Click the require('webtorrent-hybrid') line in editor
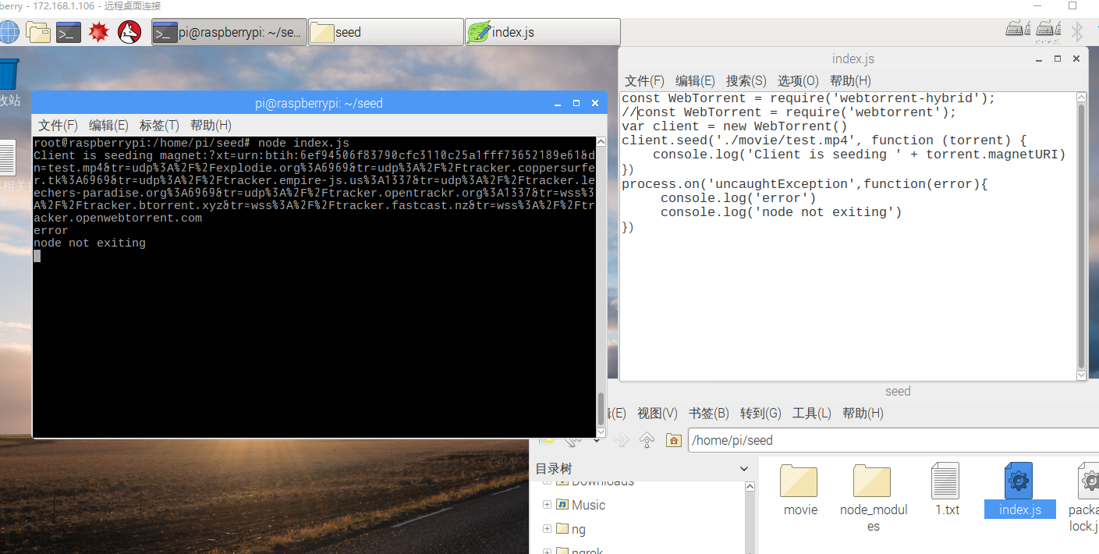 tap(808, 98)
